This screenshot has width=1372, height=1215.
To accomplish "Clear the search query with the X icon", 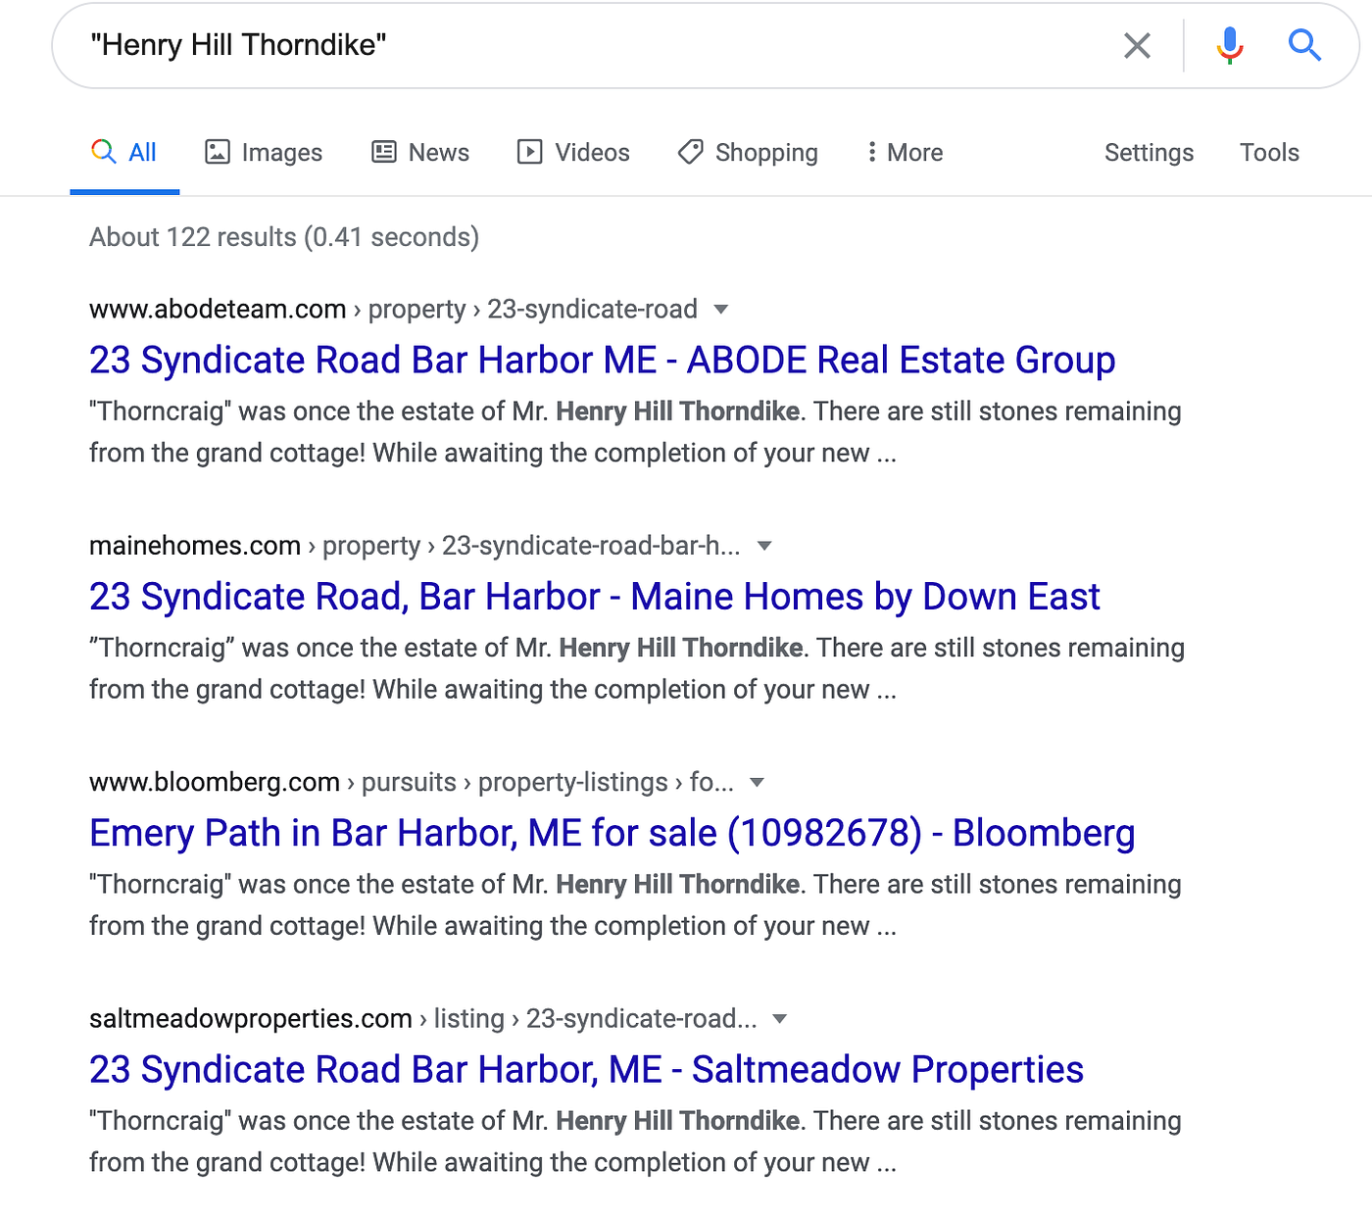I will coord(1136,45).
